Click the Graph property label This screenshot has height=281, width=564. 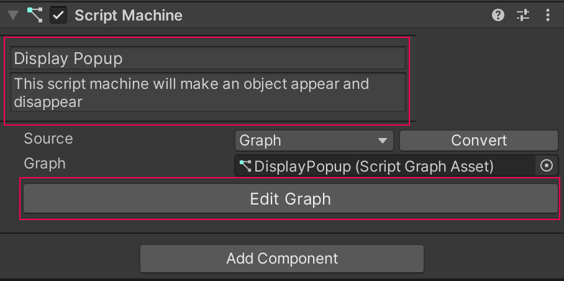(x=45, y=164)
